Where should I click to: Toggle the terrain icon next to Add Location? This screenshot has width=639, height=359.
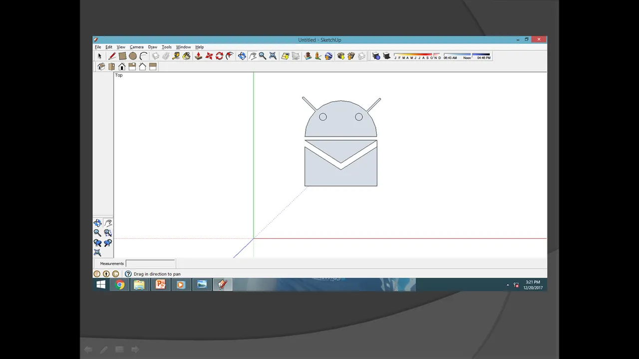(296, 56)
